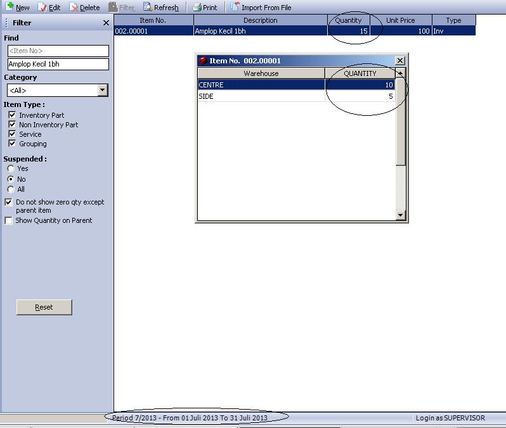Select the Suspended All radio option
506x428 pixels.
[11, 189]
